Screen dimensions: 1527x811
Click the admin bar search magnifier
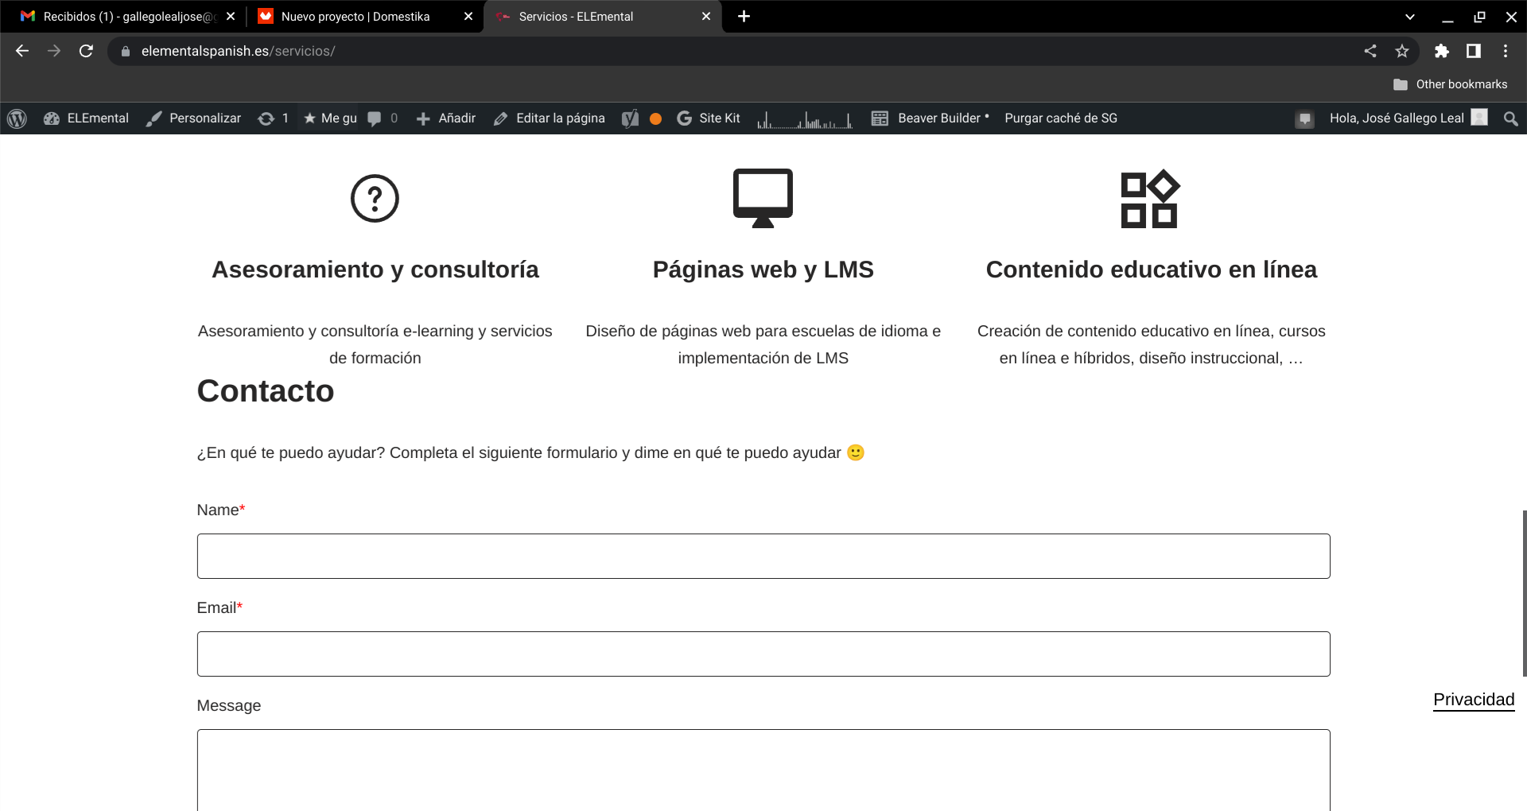tap(1510, 118)
